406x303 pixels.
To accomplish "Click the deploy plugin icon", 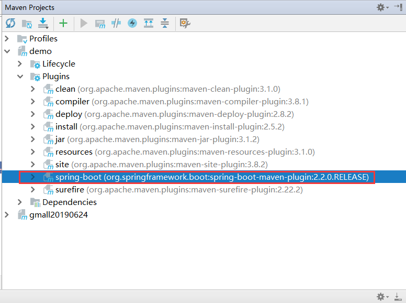I will point(48,114).
